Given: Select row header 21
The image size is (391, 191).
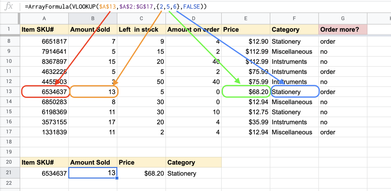Looking at the screenshot, I should coord(10,173).
